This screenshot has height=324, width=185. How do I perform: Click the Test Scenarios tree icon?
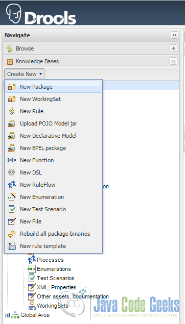[32, 278]
